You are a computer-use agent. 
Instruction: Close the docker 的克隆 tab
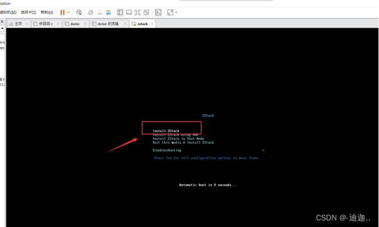point(125,24)
